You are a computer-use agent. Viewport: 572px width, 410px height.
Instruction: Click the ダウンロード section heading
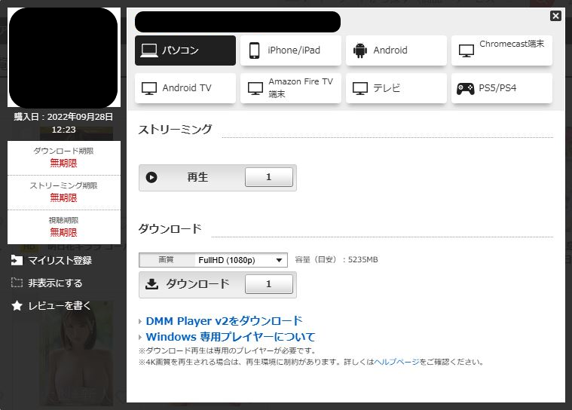170,229
